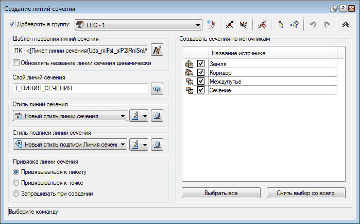Screen dimensions: 360x224
Task: Click the name template editor icon
Action: click(159, 50)
